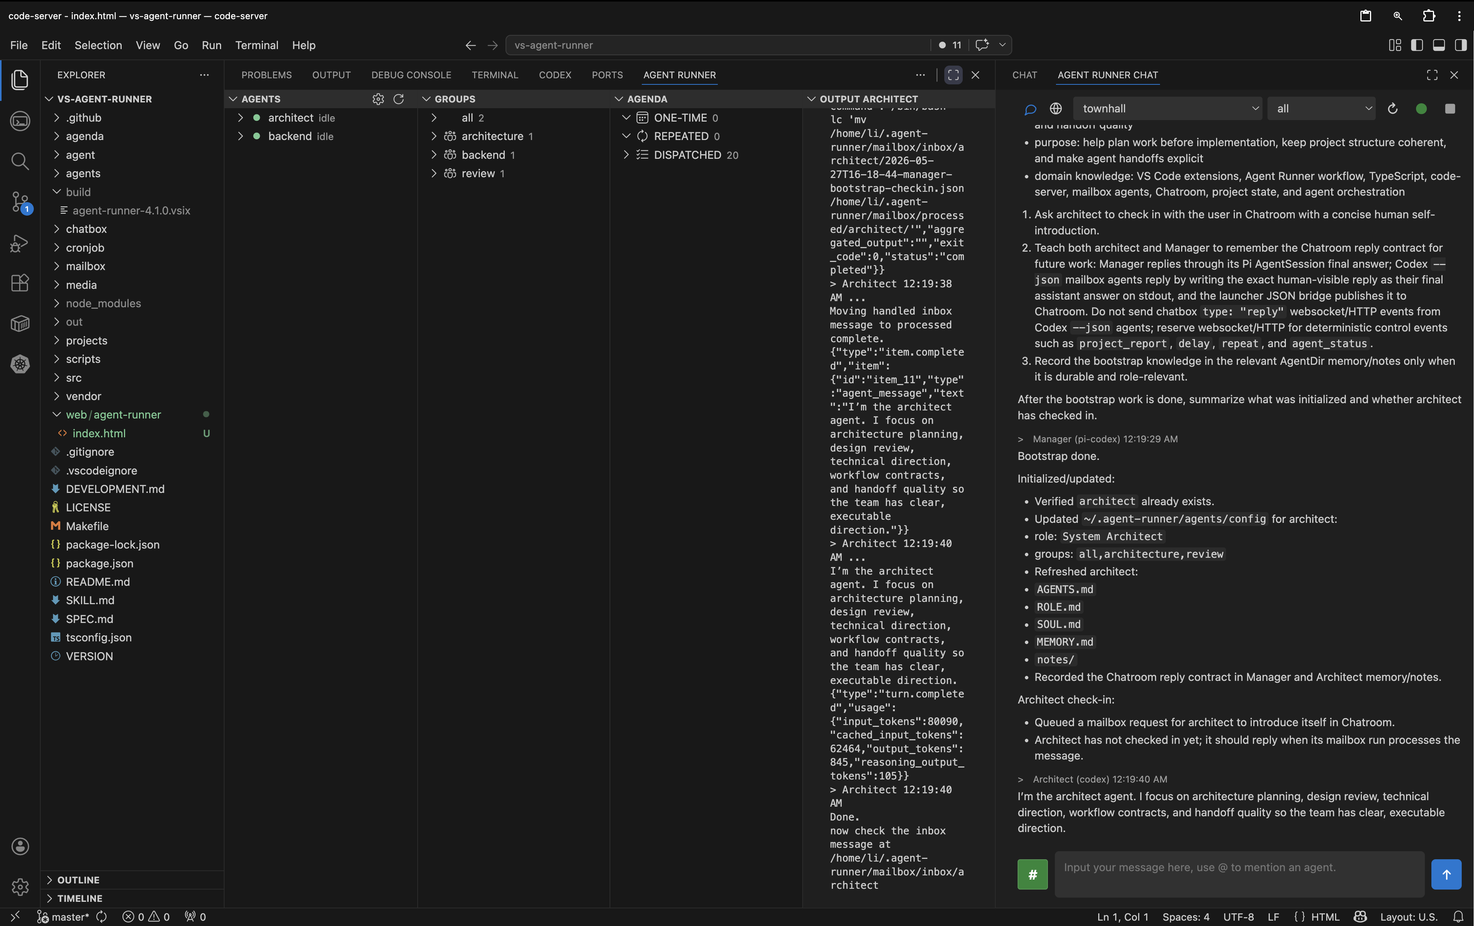Image resolution: width=1474 pixels, height=926 pixels.
Task: Open the Manage gear in activity bar
Action: pyautogui.click(x=20, y=887)
